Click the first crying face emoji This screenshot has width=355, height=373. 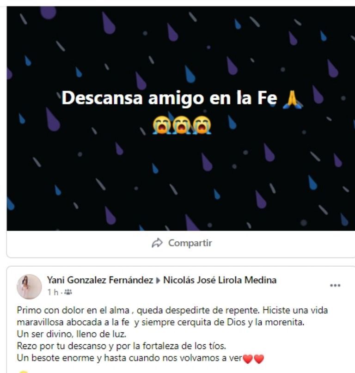pyautogui.click(x=162, y=125)
